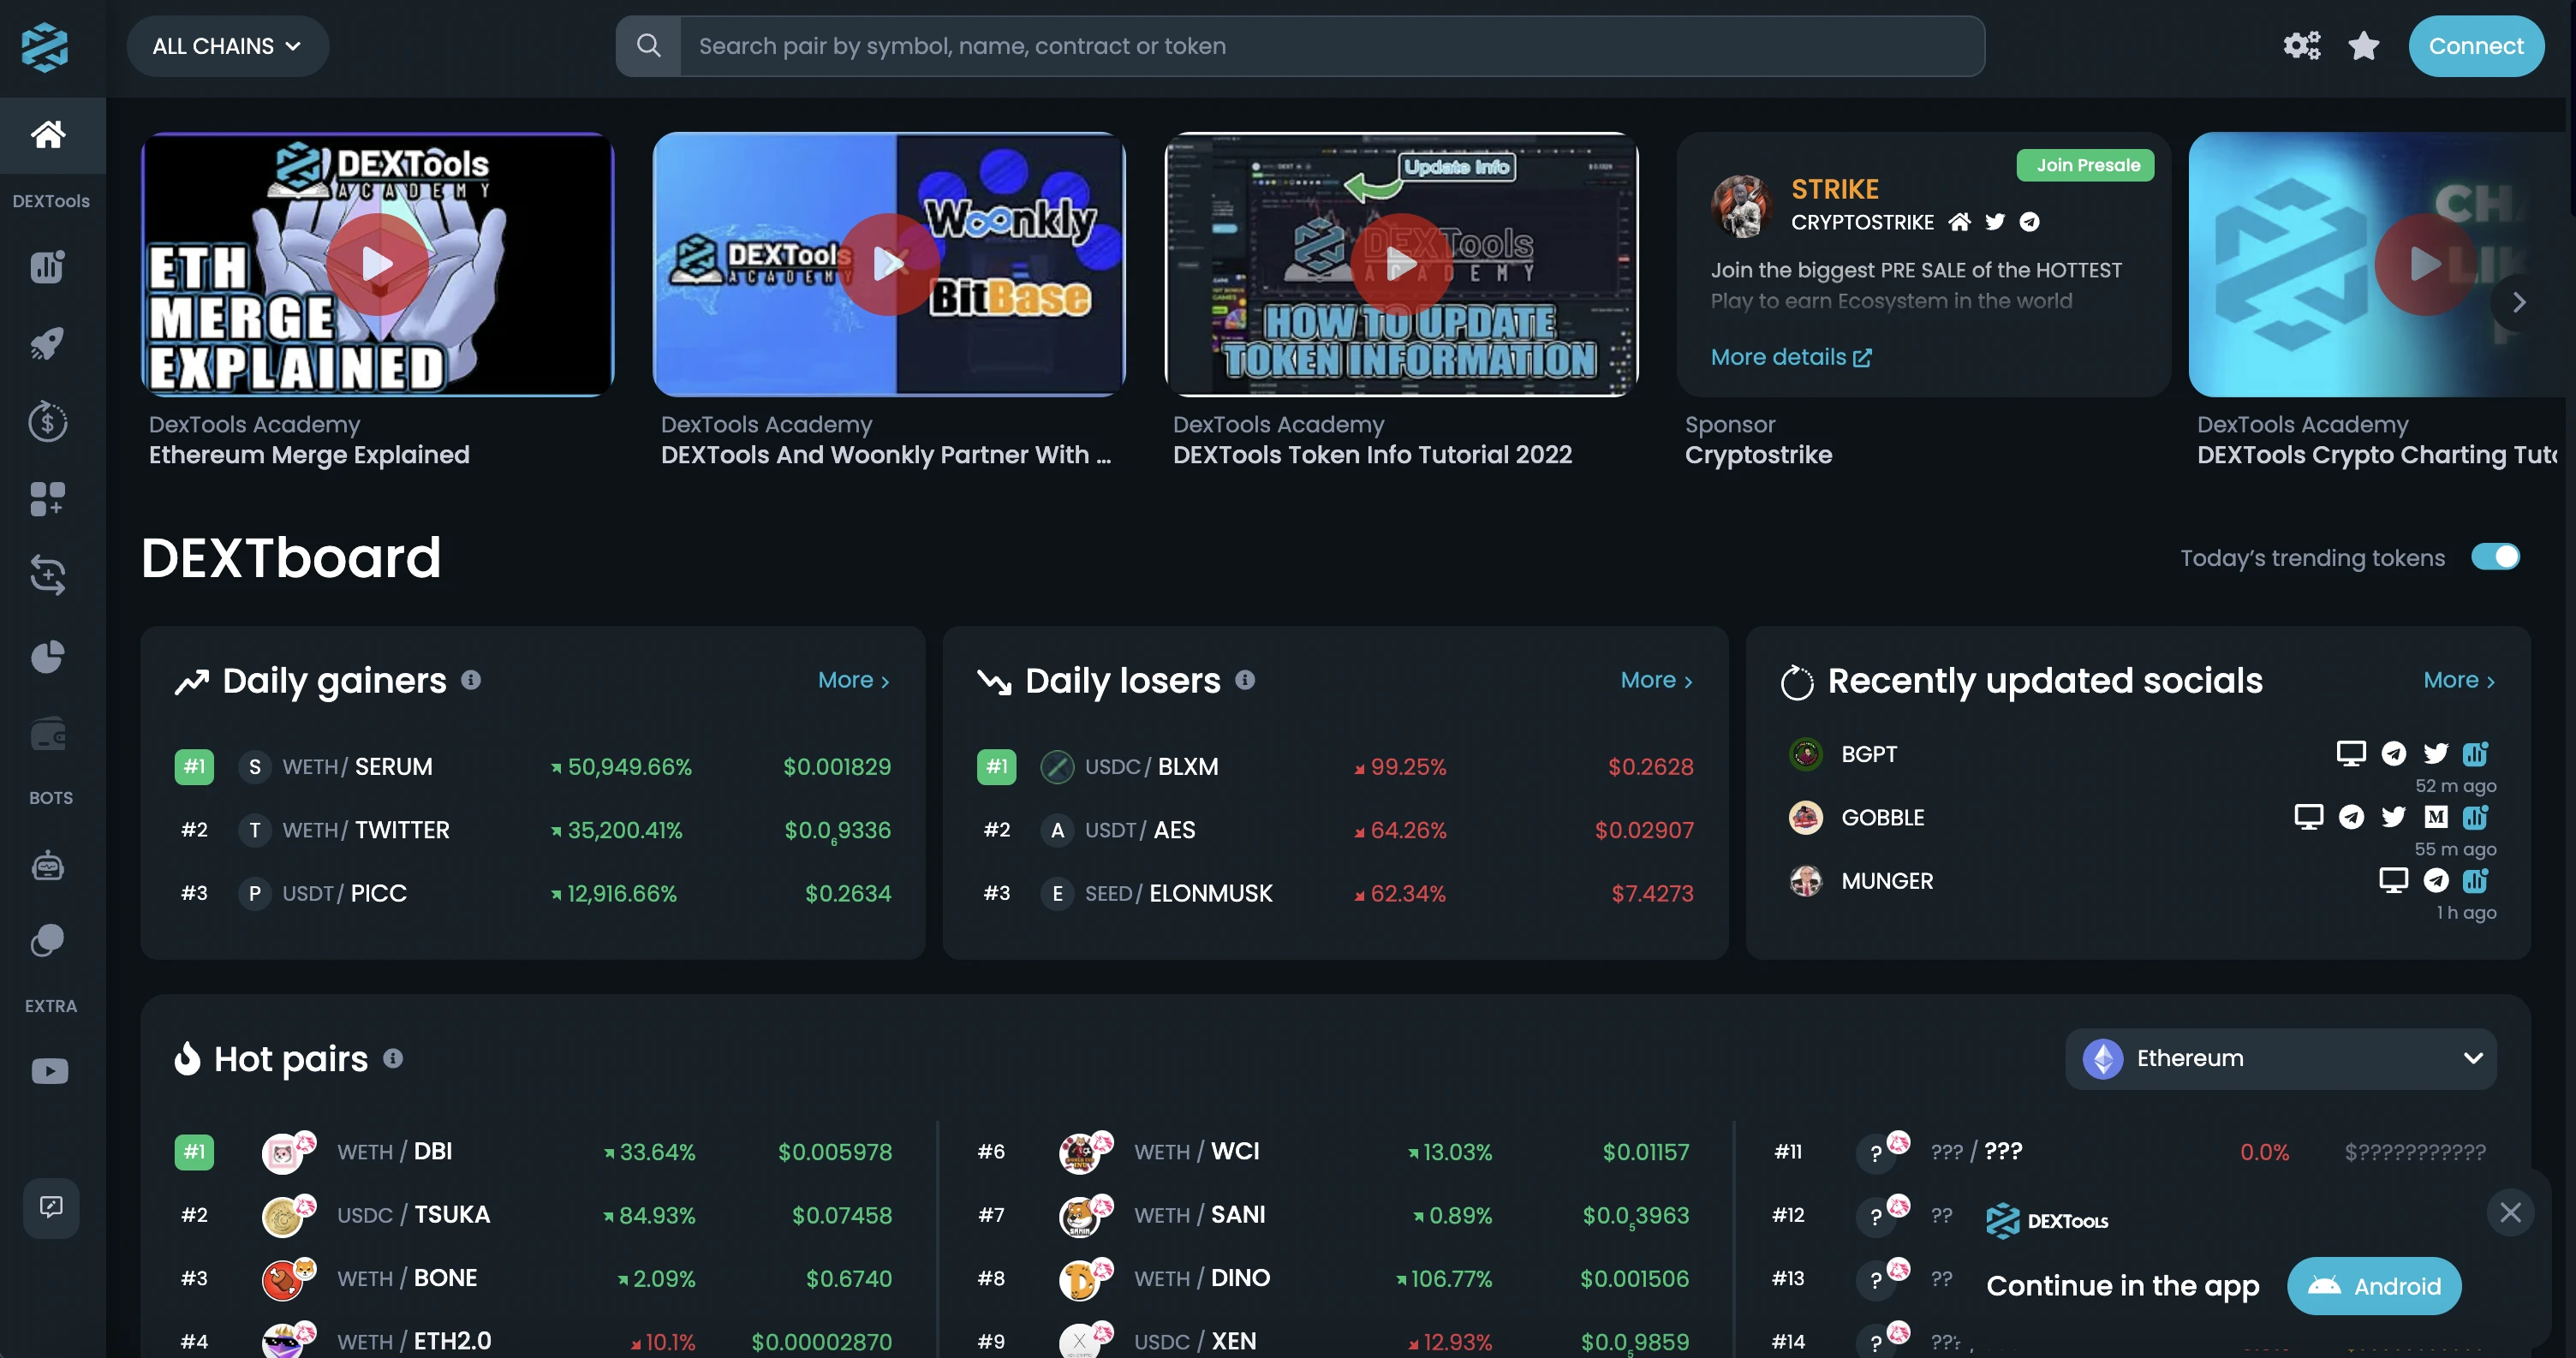Open CRYPTOSTRIKE Telegram icon

[2029, 222]
